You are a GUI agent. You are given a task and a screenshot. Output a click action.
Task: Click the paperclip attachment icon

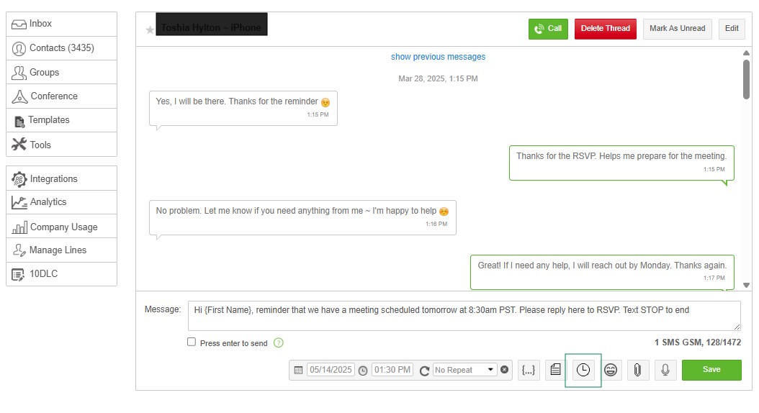click(x=637, y=370)
